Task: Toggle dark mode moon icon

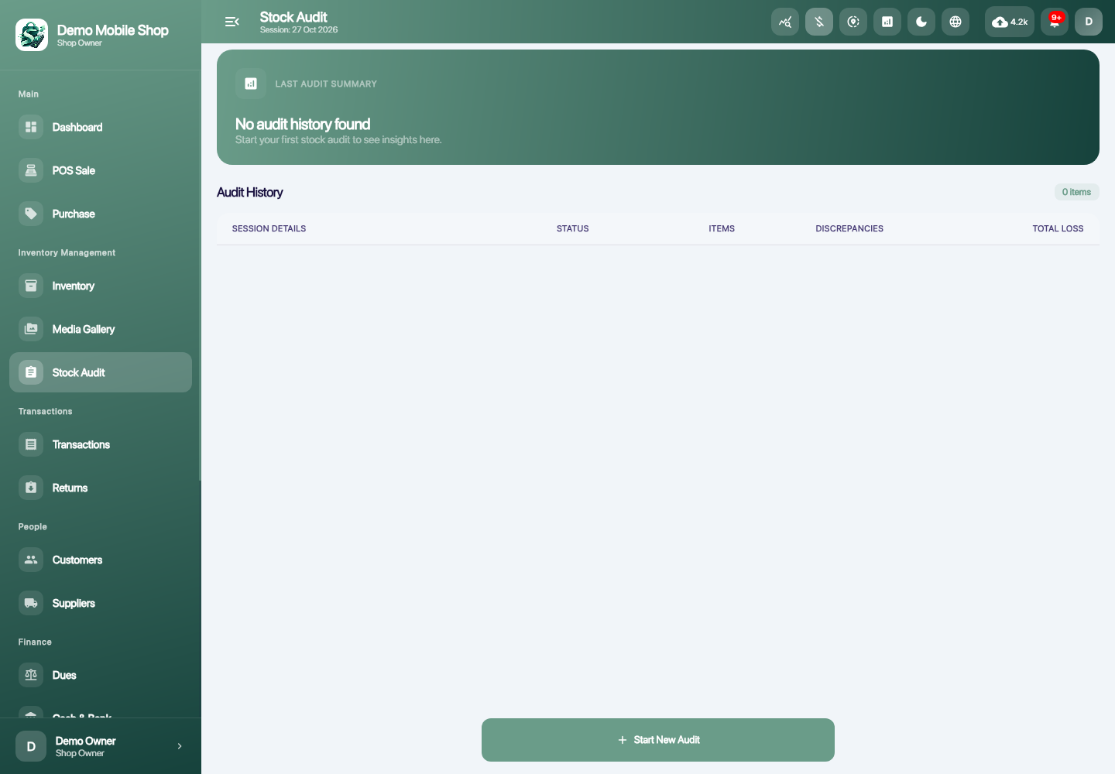Action: click(x=921, y=22)
